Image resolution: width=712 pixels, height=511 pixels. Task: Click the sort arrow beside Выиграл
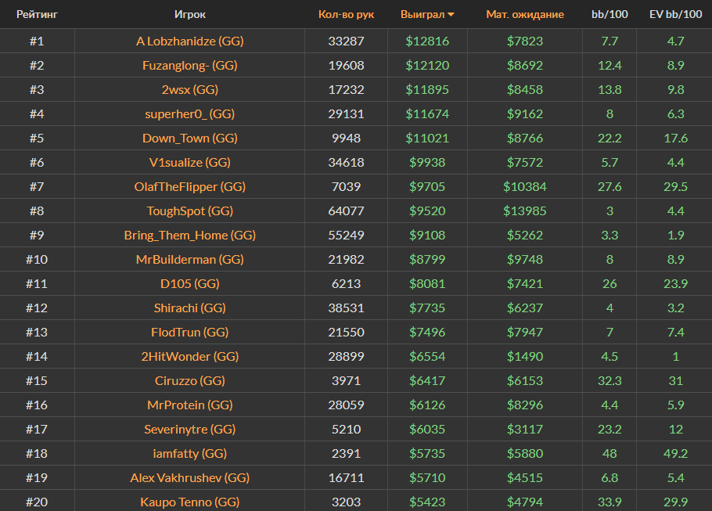point(451,15)
